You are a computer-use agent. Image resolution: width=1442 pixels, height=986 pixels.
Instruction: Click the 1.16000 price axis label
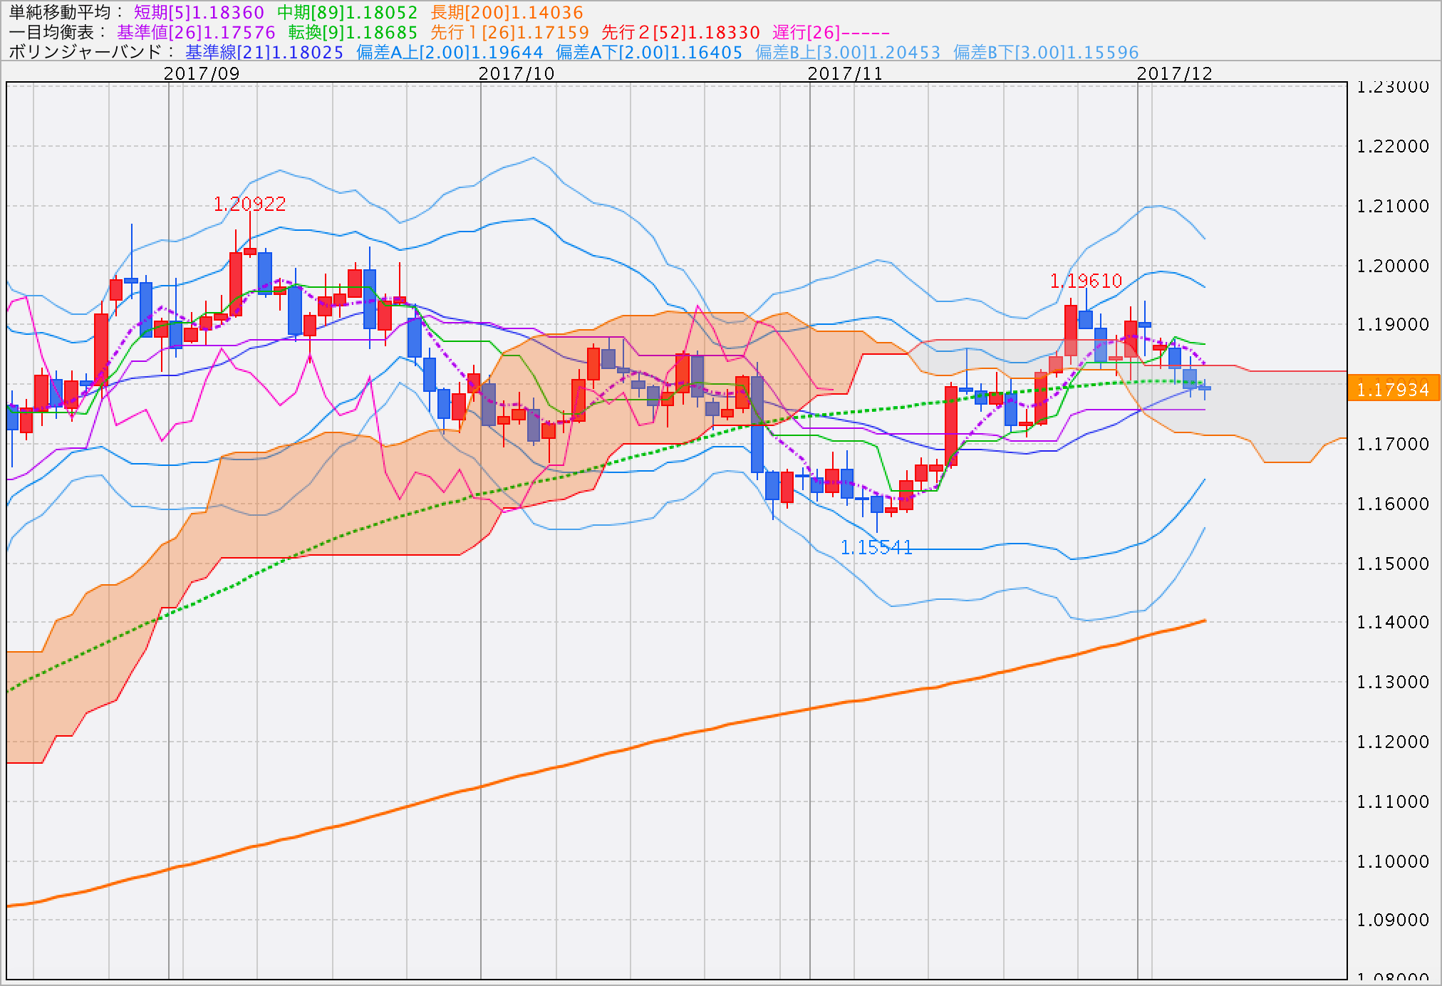[x=1393, y=504]
